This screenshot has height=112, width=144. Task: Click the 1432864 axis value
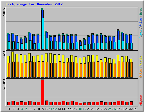[x=4, y=85]
